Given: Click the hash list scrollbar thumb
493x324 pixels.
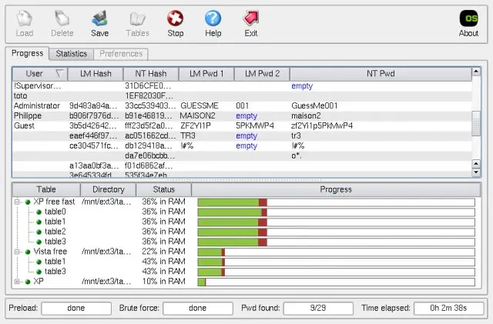Looking at the screenshot, I should [476, 123].
